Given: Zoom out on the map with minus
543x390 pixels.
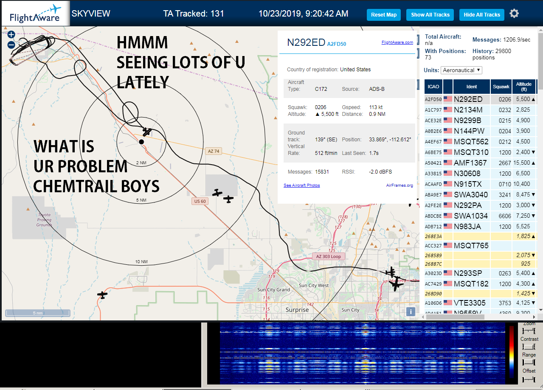Looking at the screenshot, I should [x=11, y=45].
